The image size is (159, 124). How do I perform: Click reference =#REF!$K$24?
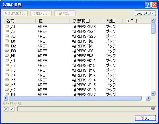(83, 31)
